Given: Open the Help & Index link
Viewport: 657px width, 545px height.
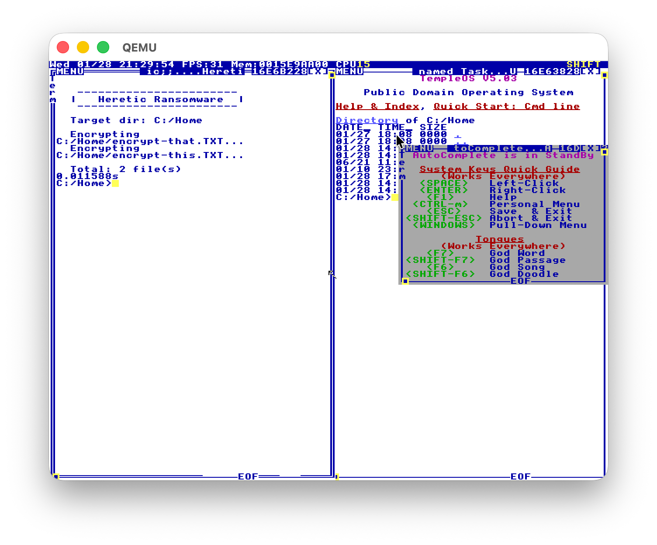Looking at the screenshot, I should [377, 107].
